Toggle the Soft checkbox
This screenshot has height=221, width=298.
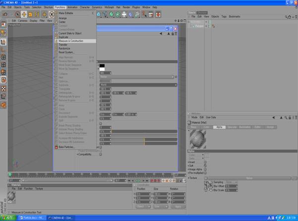point(206,166)
